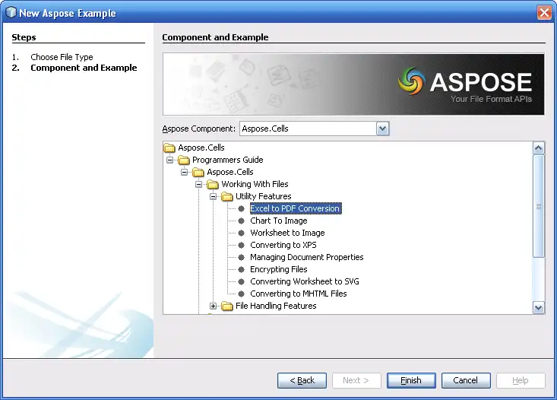Click the wizard cube icon in title bar
The image size is (557, 400).
point(11,12)
